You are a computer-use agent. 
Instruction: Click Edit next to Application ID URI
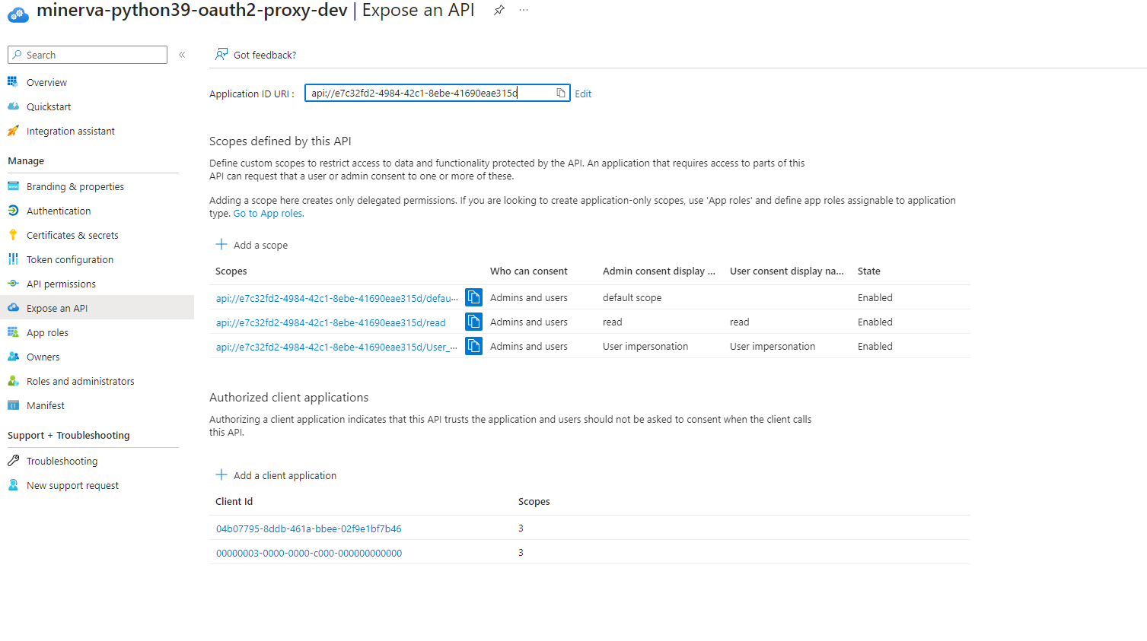[x=582, y=93]
